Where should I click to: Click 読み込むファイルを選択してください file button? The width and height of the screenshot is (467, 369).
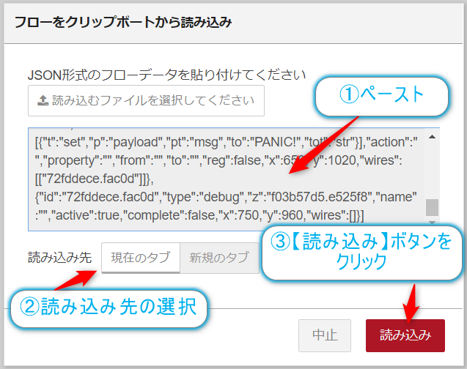point(146,100)
